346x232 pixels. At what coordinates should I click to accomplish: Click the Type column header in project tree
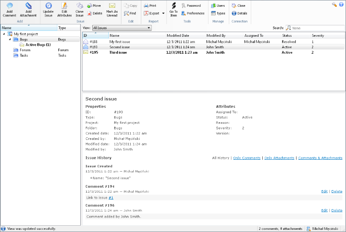pyautogui.click(x=69, y=28)
